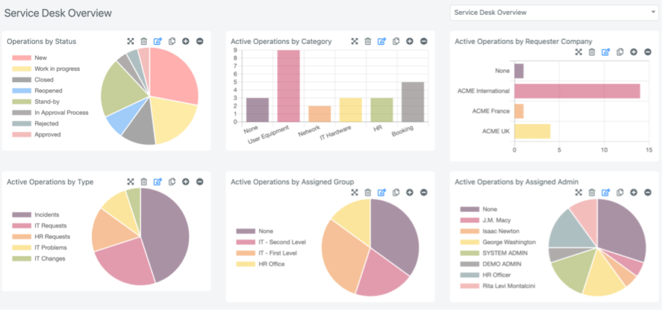Edit the Assigned Group widget
The width and height of the screenshot is (663, 312).
(x=382, y=192)
